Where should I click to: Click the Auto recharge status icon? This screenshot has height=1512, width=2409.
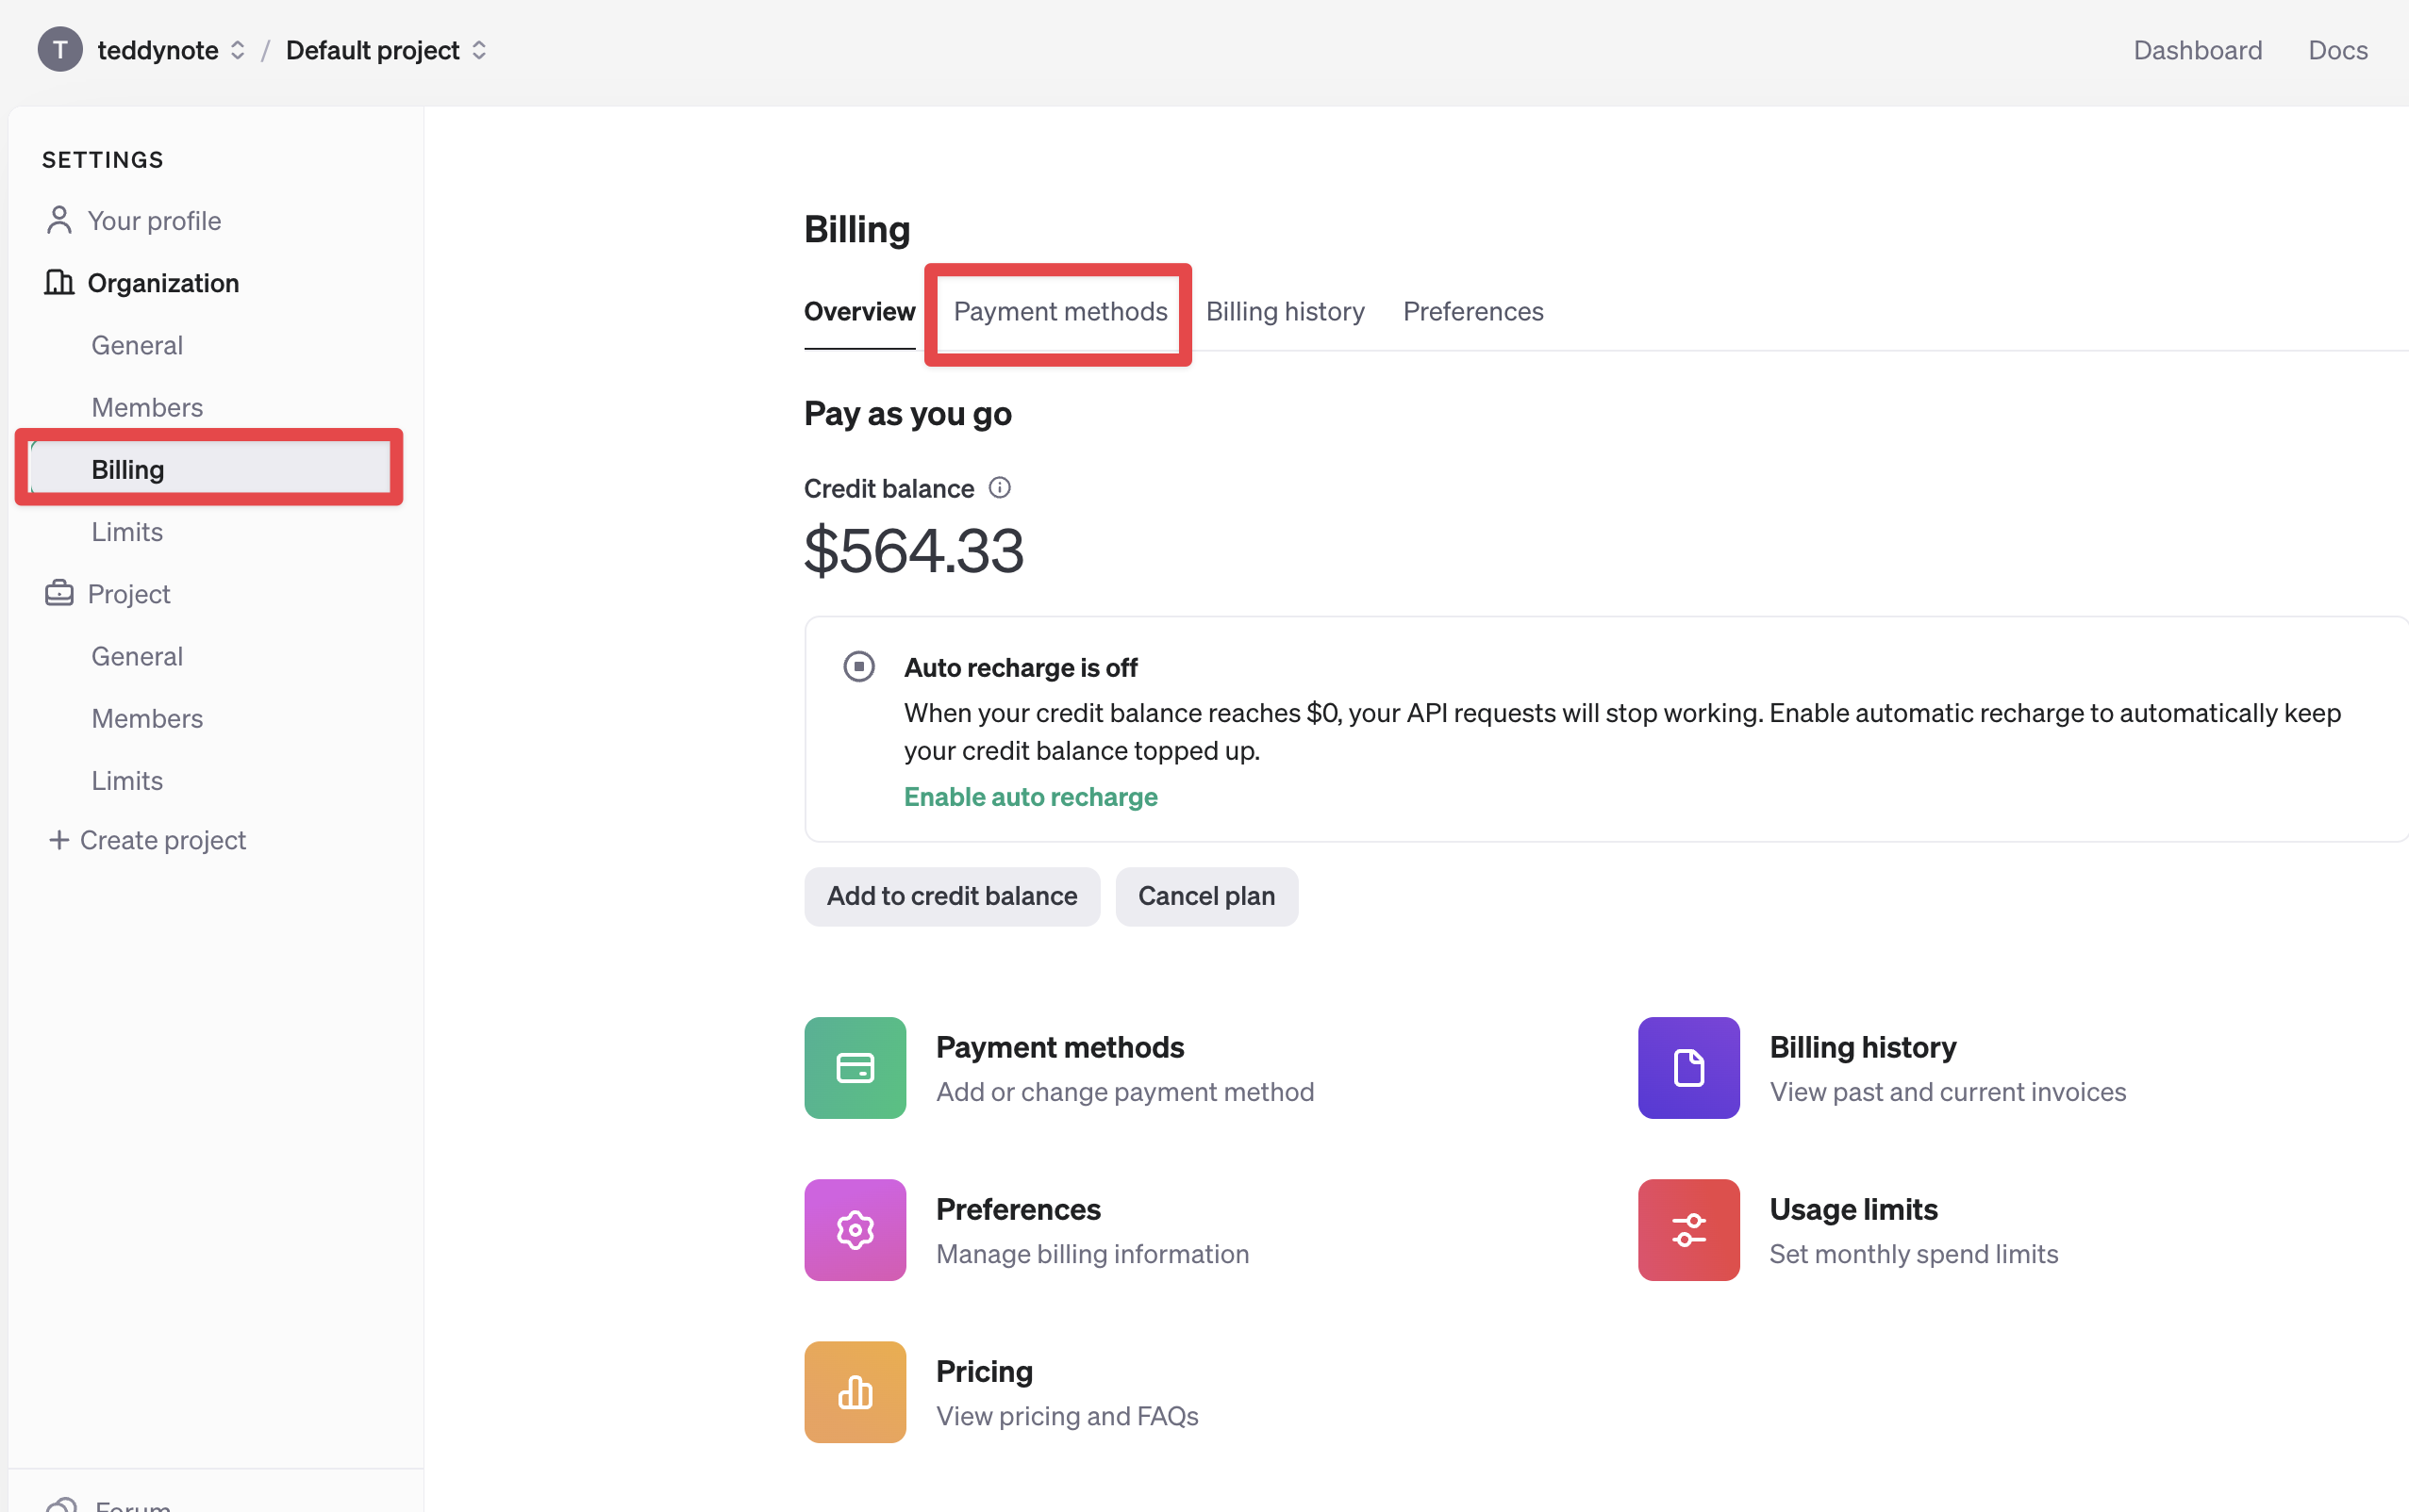pos(858,666)
